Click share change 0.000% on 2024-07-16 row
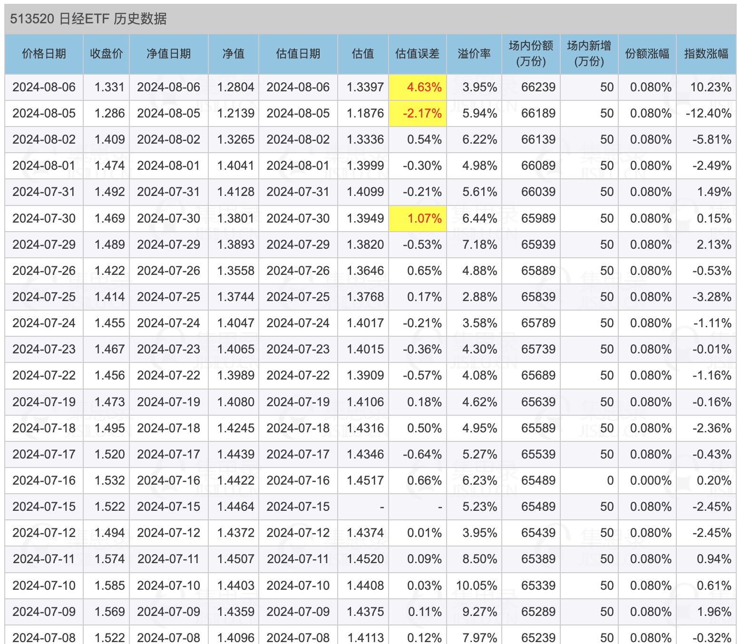Viewport: 741px width, 644px height. (651, 481)
